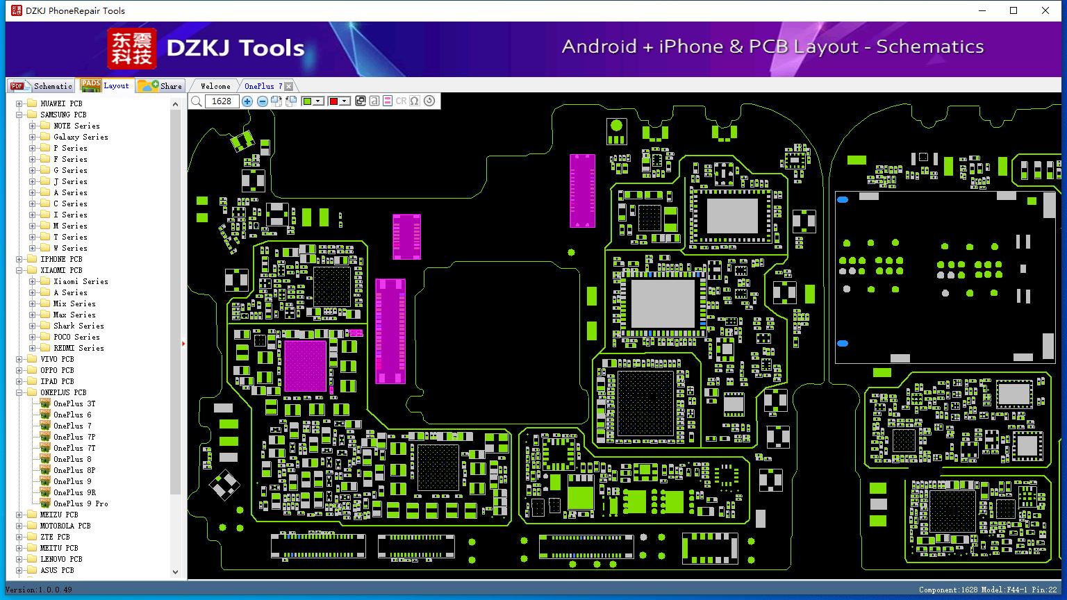Image resolution: width=1067 pixels, height=600 pixels.
Task: Toggle the letter 'a' text display icon
Action: (x=374, y=101)
